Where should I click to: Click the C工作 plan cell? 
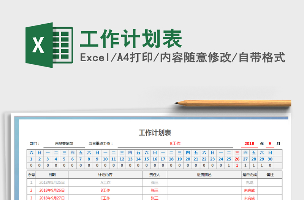point(105,198)
